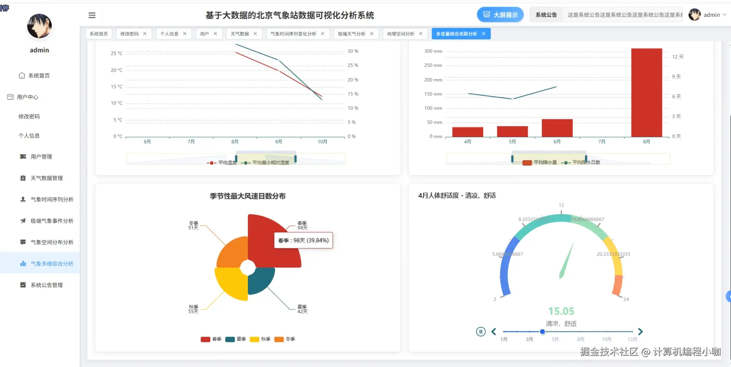Toggle 夏季 legend in wind pie chart
731x367 pixels.
[236, 339]
